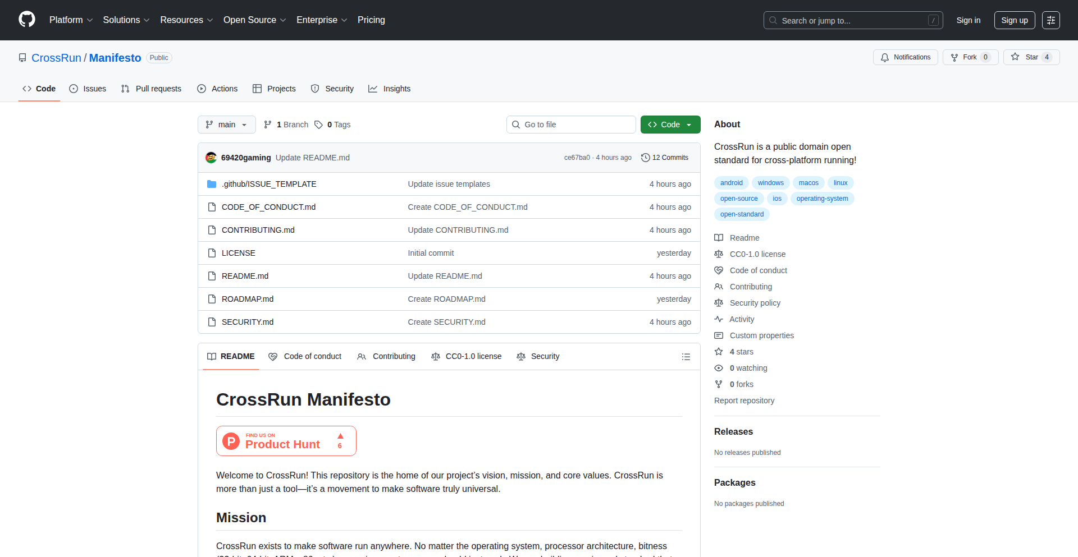Click the 69420gaming avatar
Screen dimensions: 1078x557
point(211,158)
